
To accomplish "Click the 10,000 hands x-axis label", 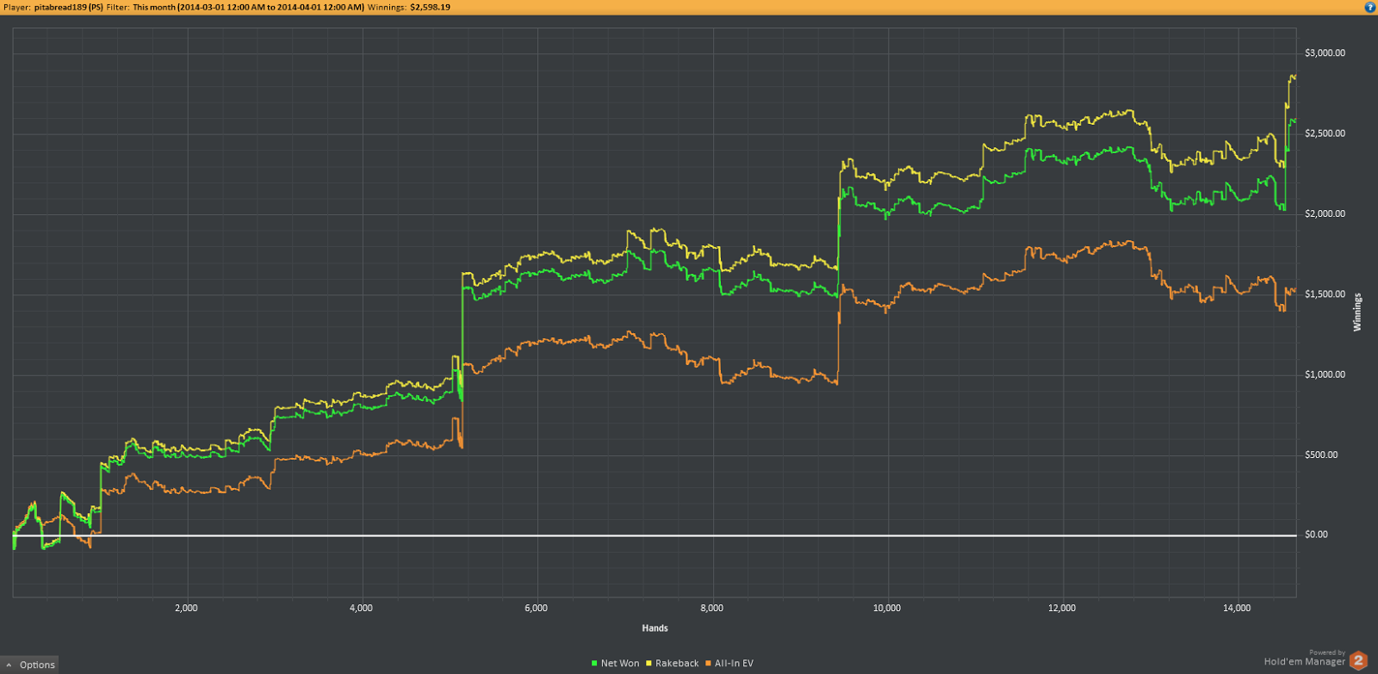I will pyautogui.click(x=886, y=609).
